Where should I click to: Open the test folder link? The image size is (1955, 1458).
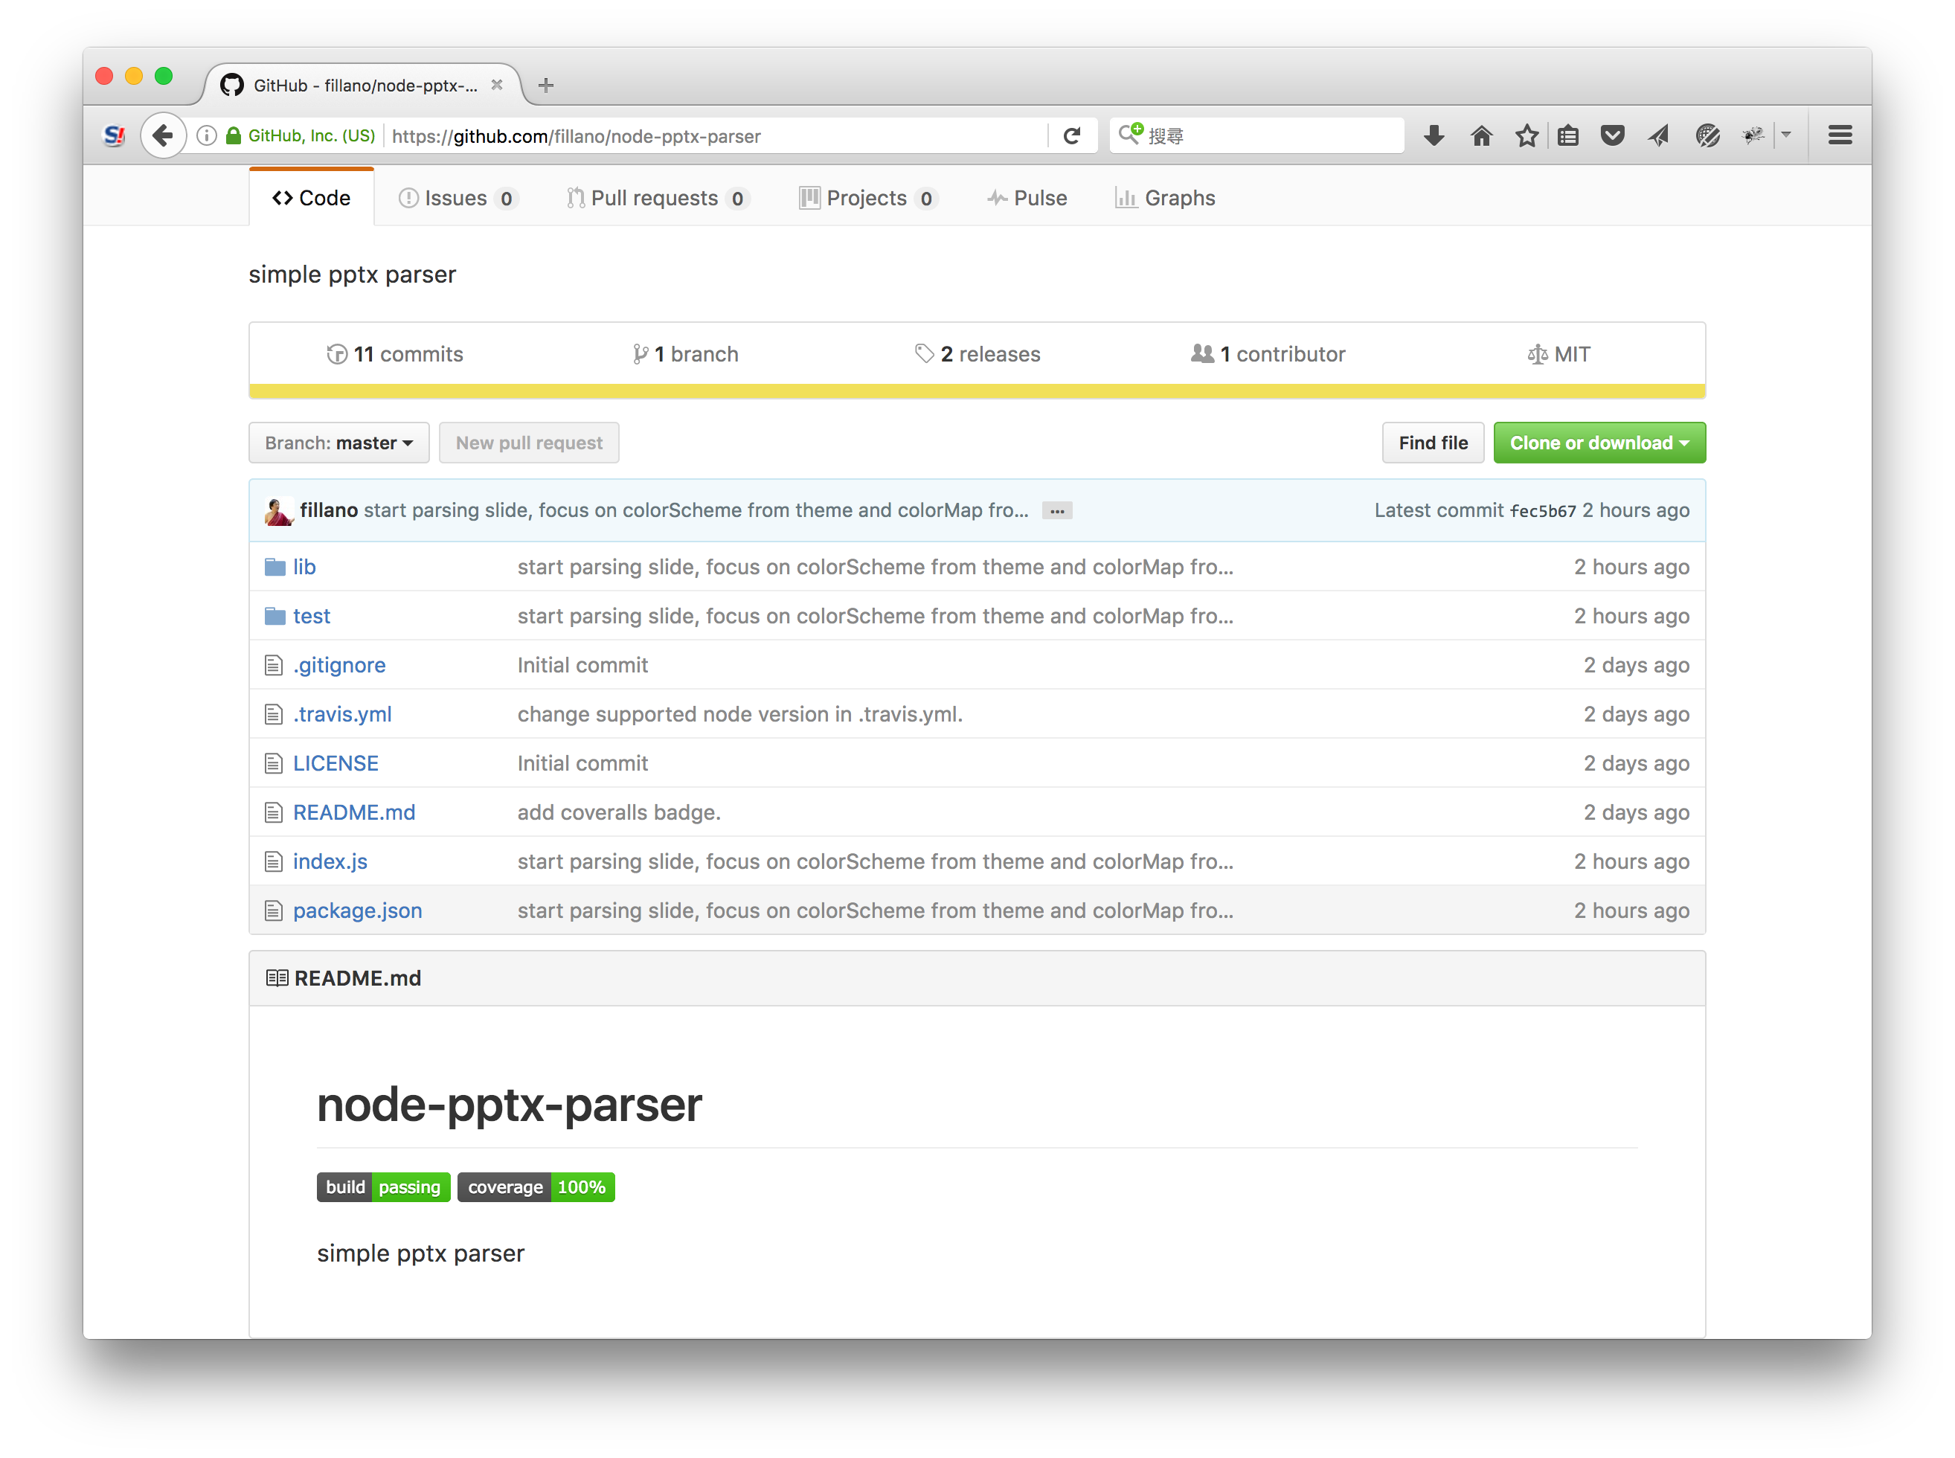point(312,616)
